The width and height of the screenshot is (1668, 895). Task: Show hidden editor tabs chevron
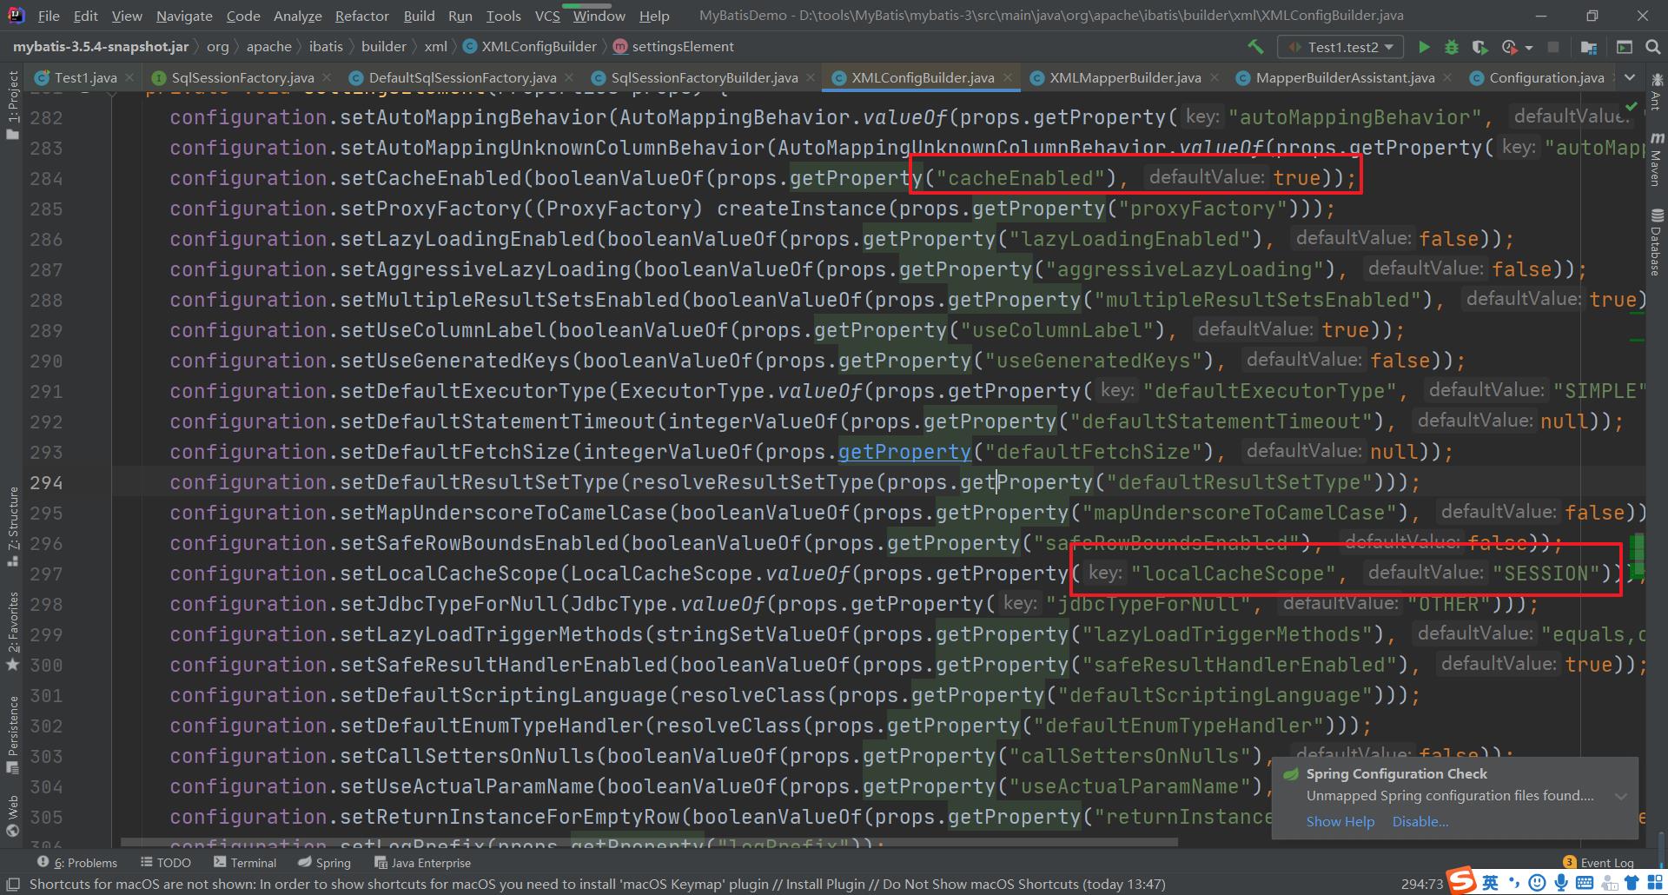(x=1629, y=77)
